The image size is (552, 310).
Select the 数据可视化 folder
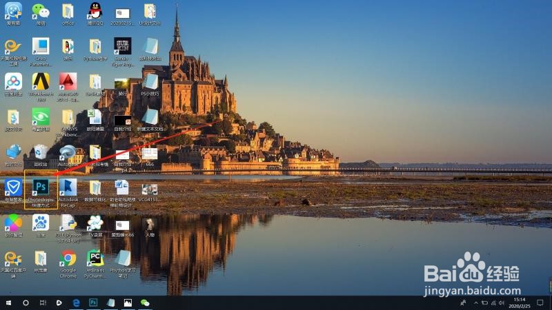95,191
